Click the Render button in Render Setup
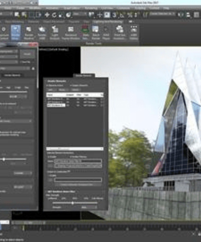Screen dimensions: 201x242 tap(27, 54)
